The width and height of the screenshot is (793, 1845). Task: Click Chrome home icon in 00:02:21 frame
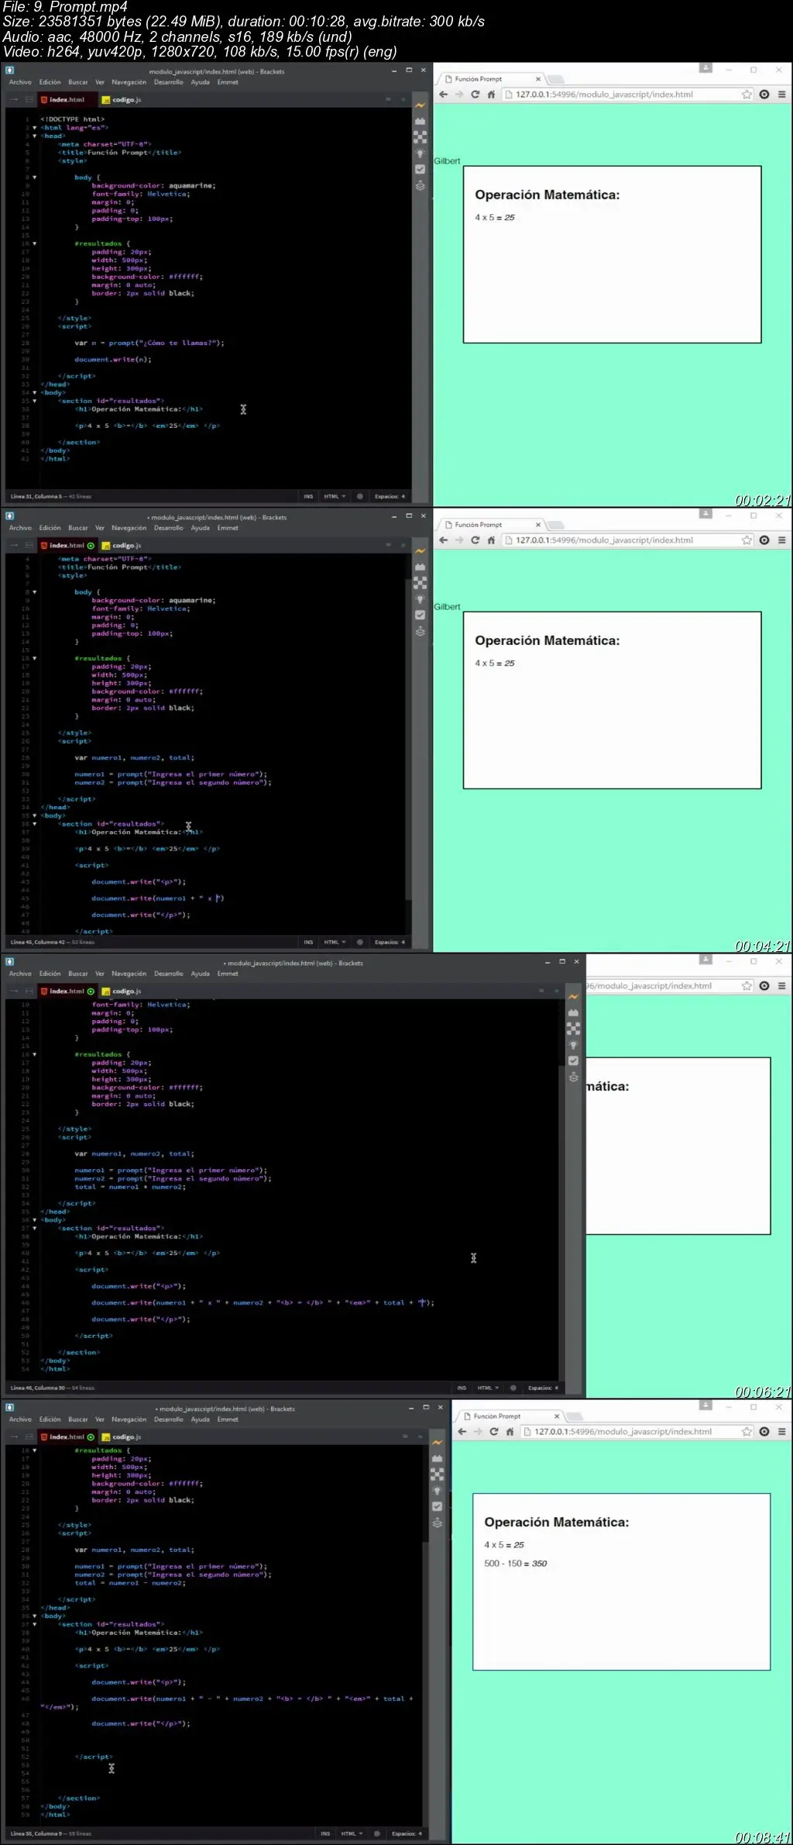(491, 95)
